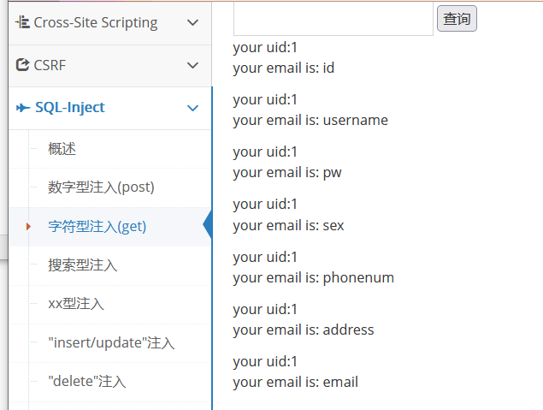The image size is (543, 410).
Task: Click the CSRF menu heading
Action: pyautogui.click(x=50, y=65)
